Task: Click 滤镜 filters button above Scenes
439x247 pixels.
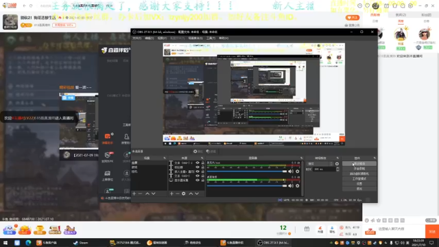Action: [x=211, y=151]
